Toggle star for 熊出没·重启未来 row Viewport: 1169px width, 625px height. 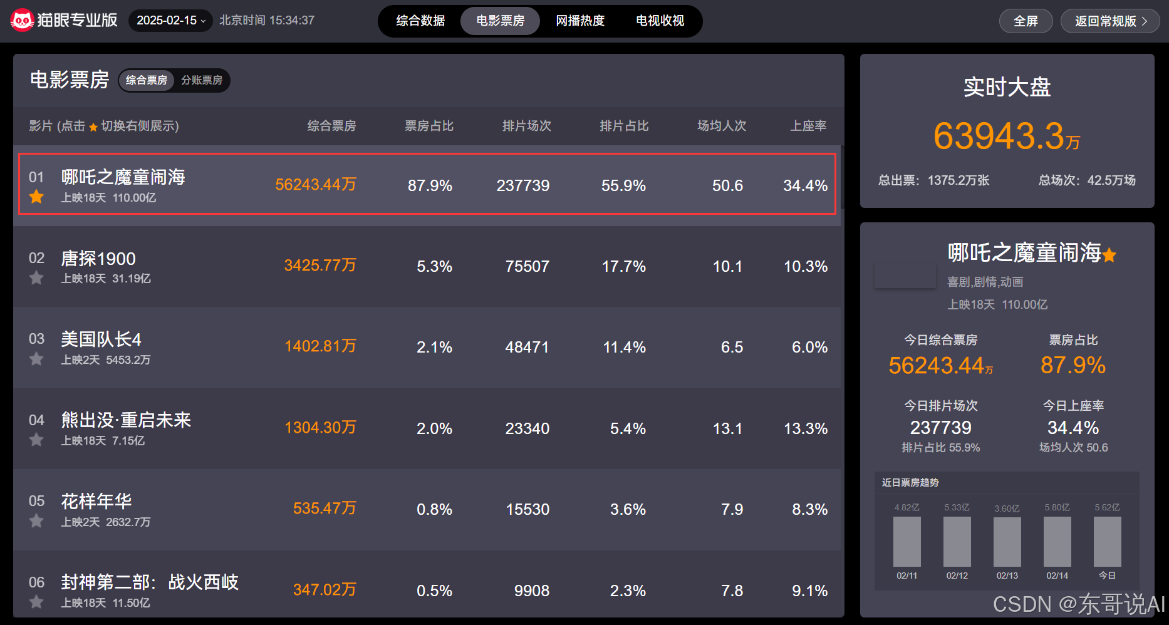pos(36,440)
